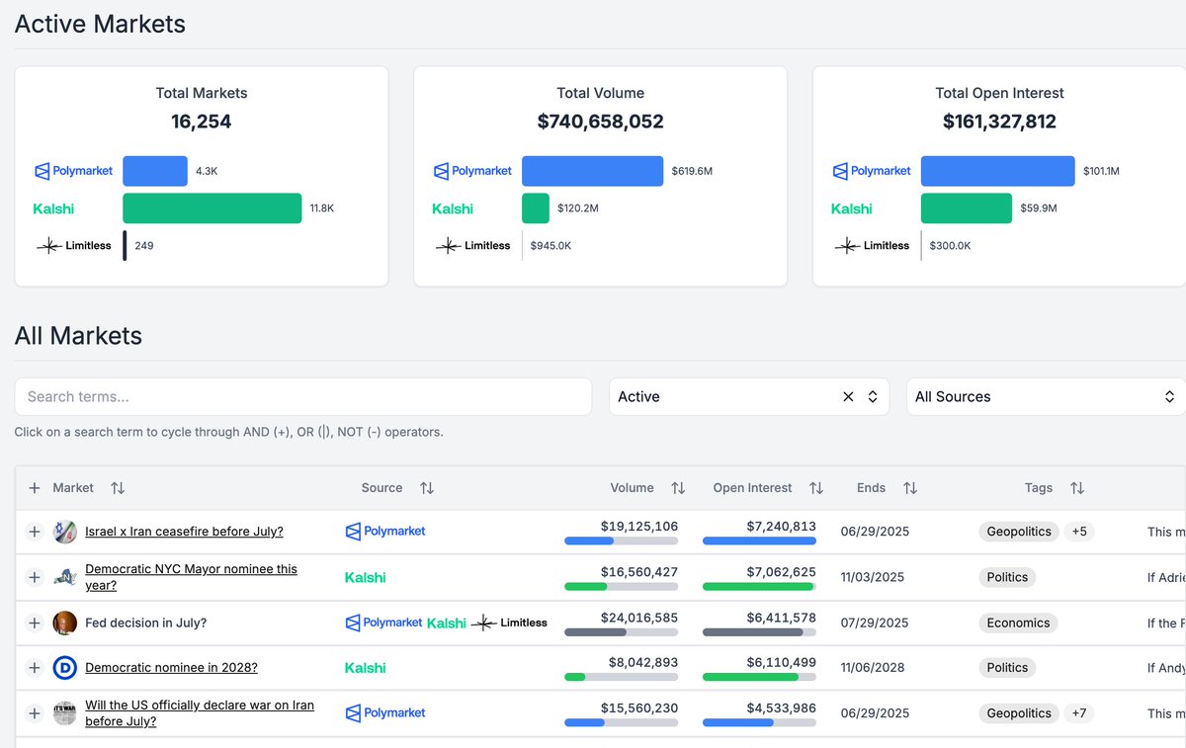Open the All Sources dropdown
1186x748 pixels.
tap(1046, 396)
